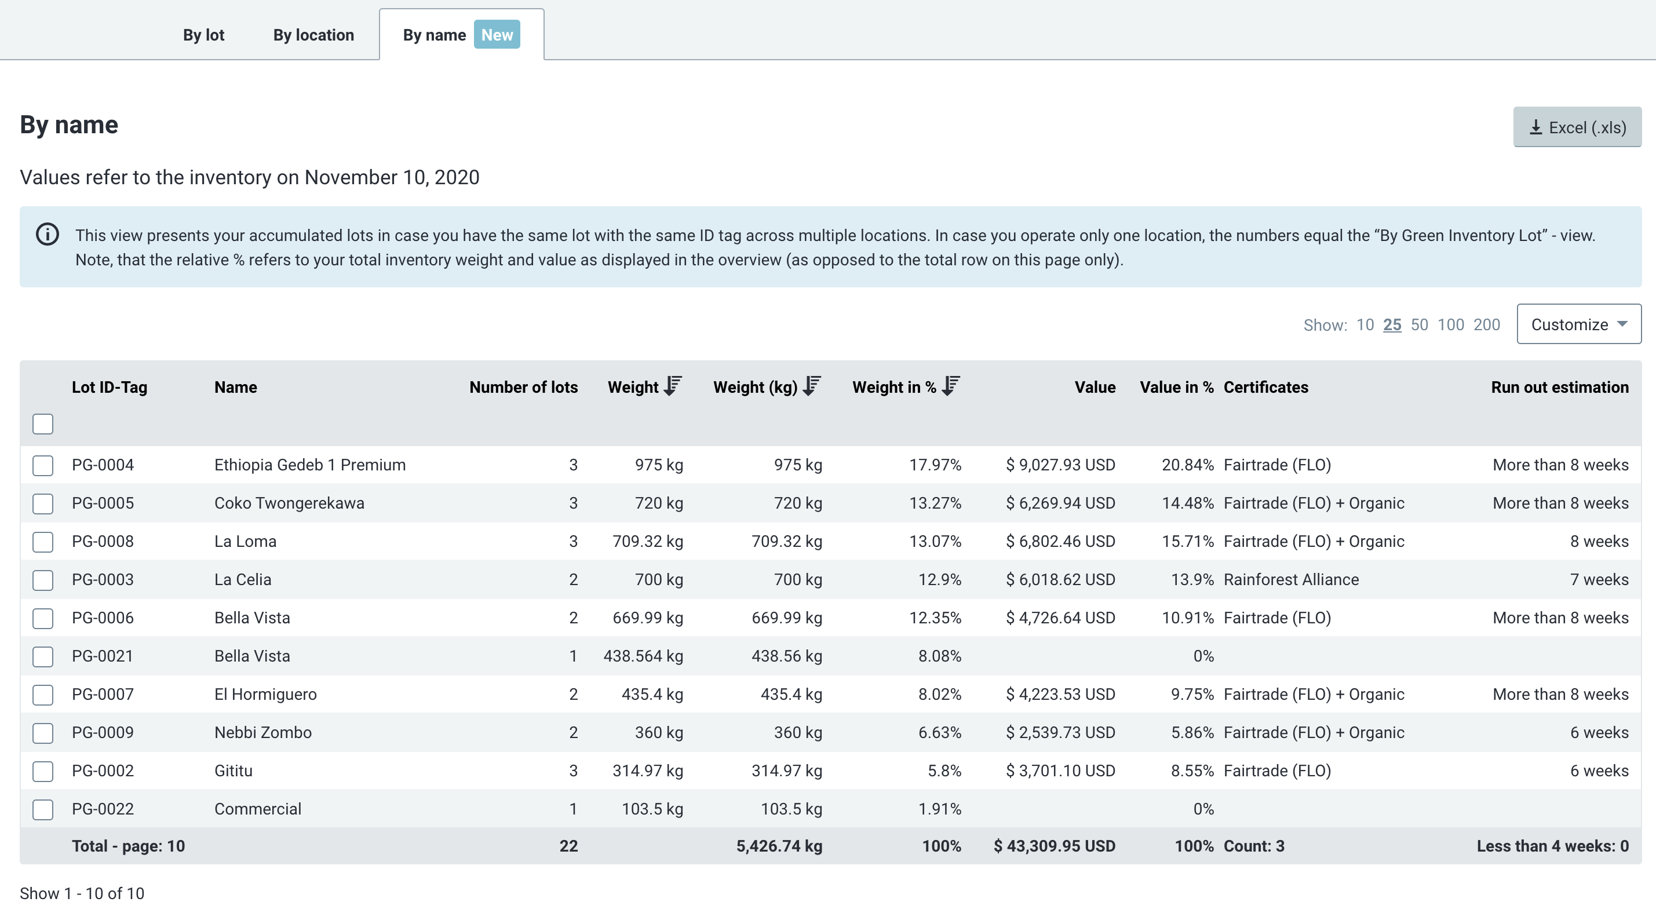1656x913 pixels.
Task: Click the download icon on Excel button
Action: click(x=1536, y=127)
